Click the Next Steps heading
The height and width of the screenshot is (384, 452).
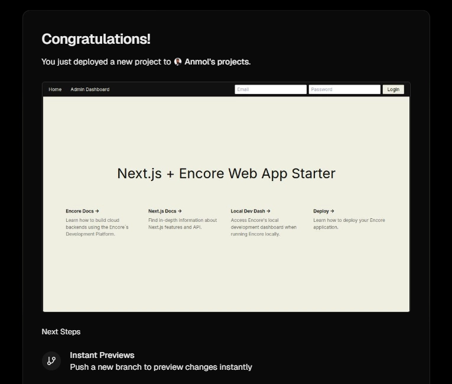click(x=61, y=332)
